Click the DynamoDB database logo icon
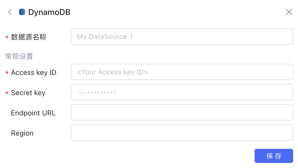This screenshot has width=298, height=168. point(22,12)
